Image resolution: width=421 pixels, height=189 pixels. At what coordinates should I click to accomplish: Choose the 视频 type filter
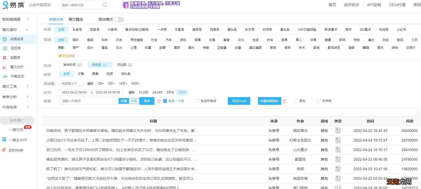click(110, 74)
